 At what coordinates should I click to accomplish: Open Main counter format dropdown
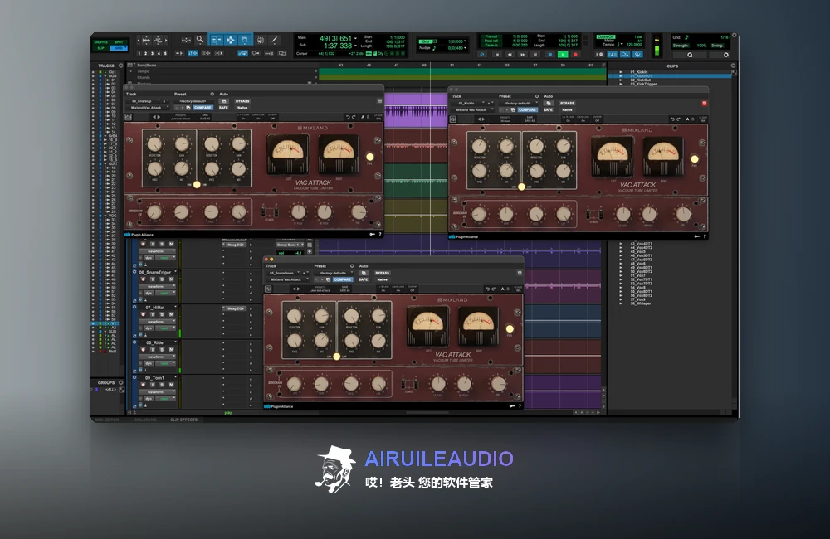[355, 38]
